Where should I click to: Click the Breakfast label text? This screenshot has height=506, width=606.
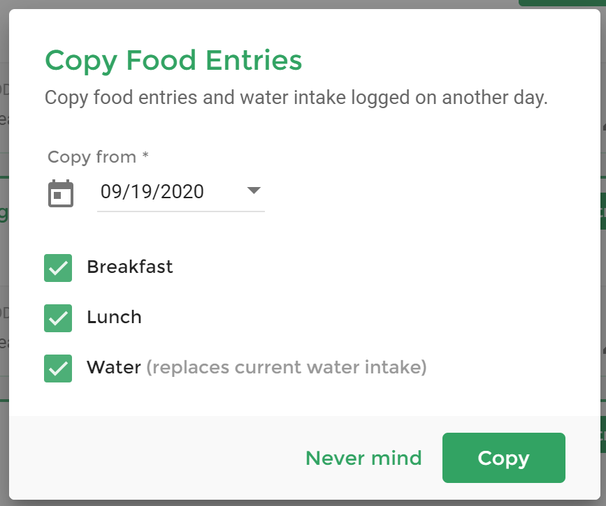(130, 267)
